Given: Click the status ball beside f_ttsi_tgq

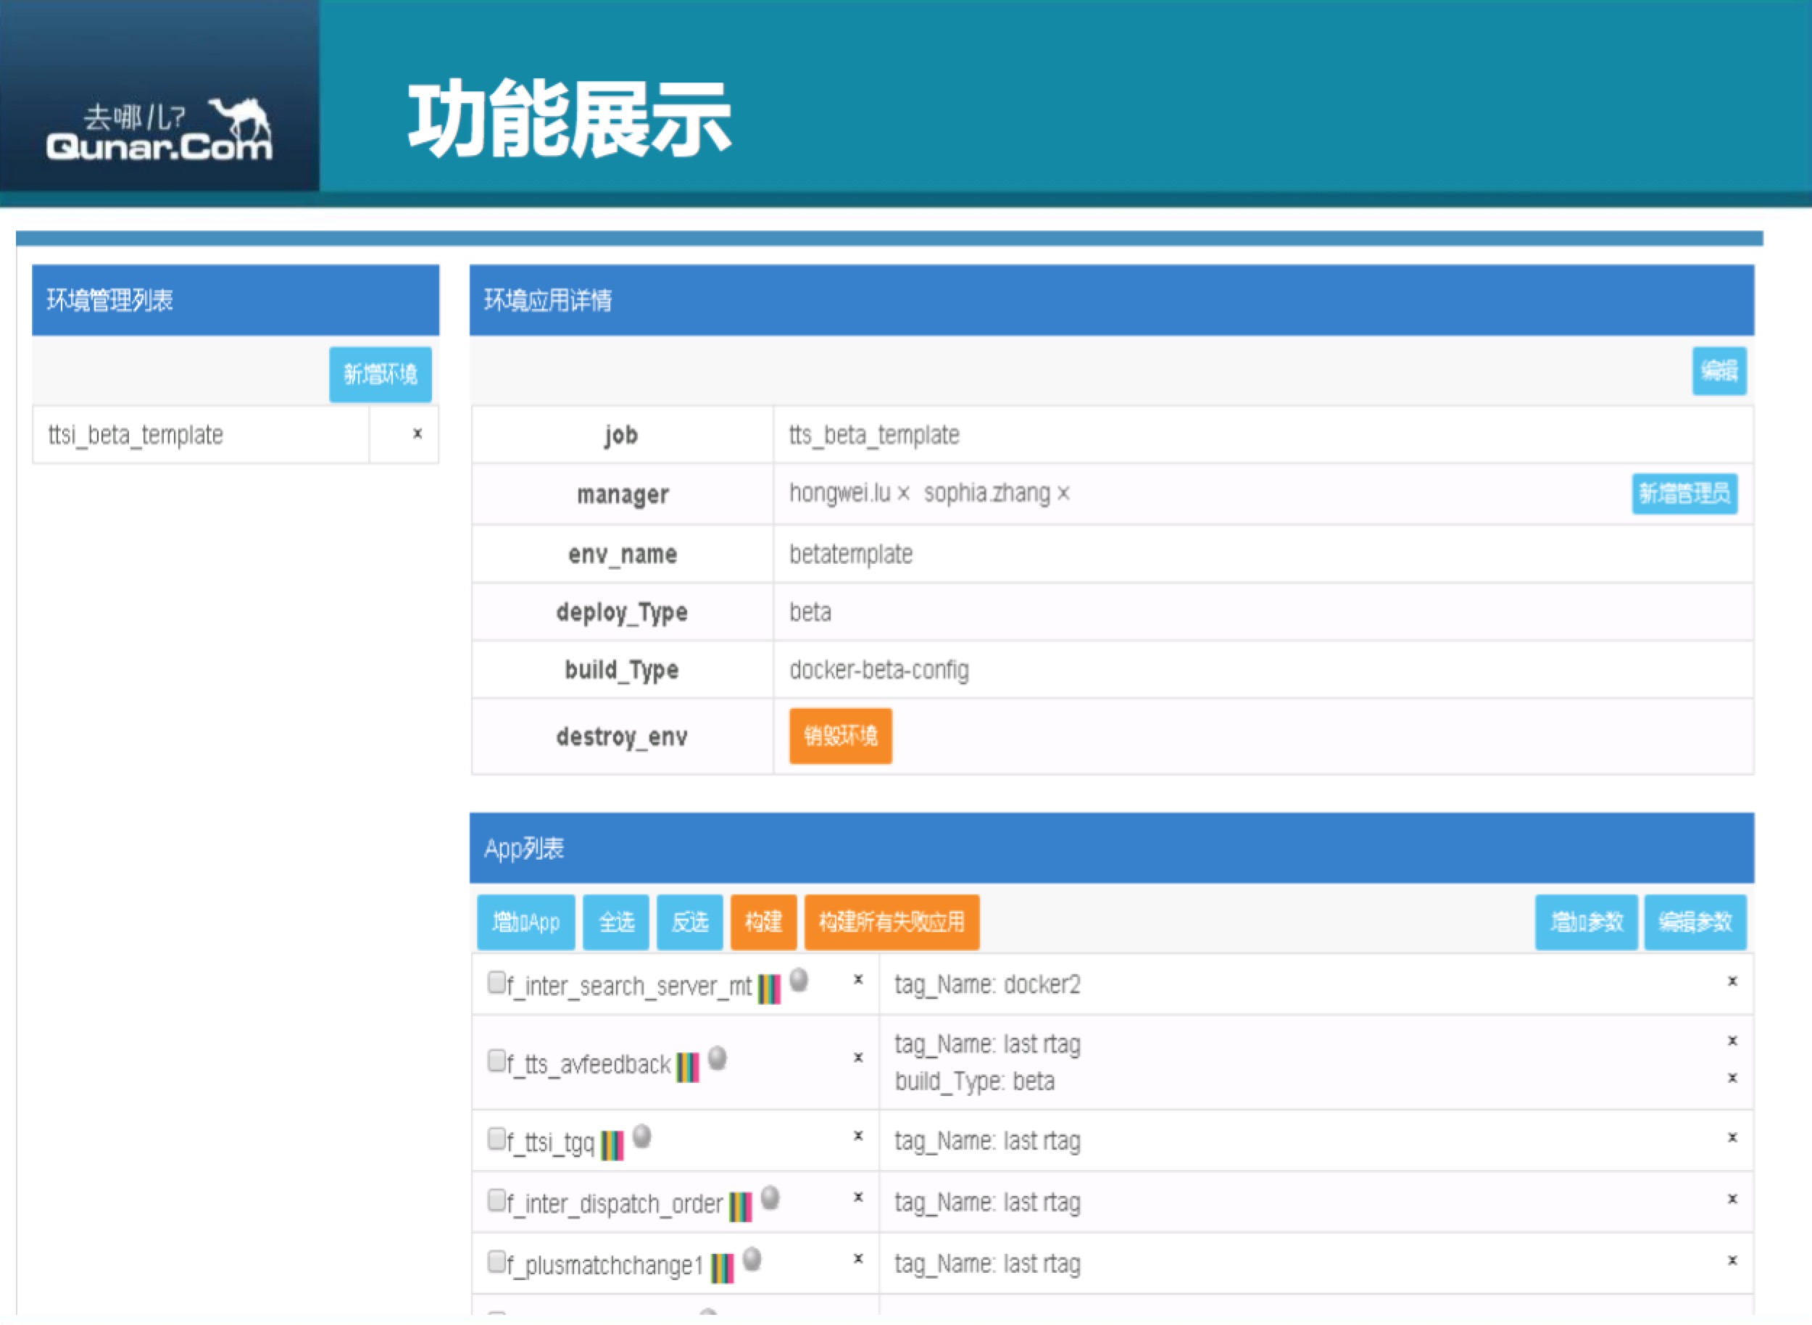Looking at the screenshot, I should point(641,1136).
